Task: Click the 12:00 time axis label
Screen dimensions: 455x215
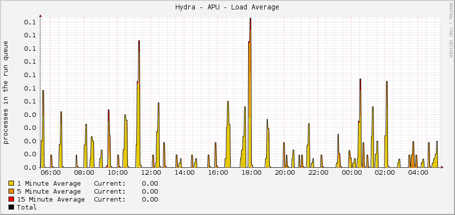Action: coord(151,173)
